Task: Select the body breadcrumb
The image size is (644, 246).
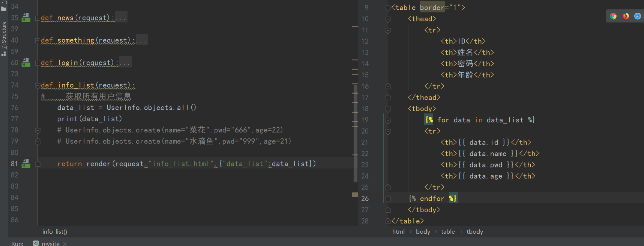Action: [423, 232]
